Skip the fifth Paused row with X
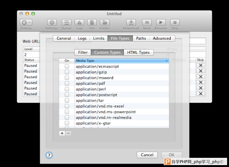 [200, 88]
